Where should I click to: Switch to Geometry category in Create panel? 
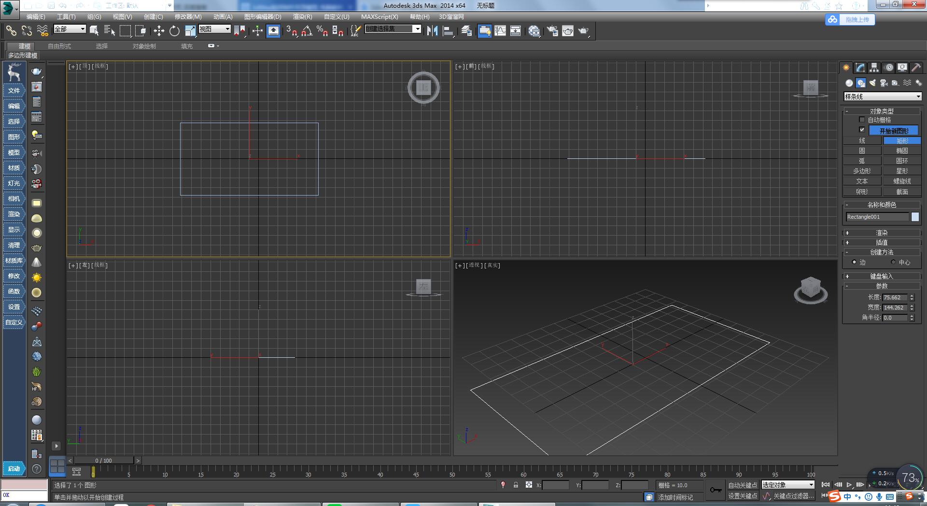click(x=848, y=83)
